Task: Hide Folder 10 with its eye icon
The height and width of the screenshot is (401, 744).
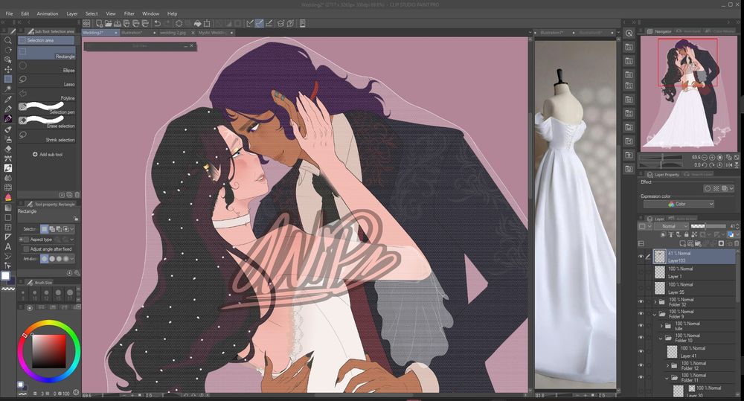Action: pos(641,338)
